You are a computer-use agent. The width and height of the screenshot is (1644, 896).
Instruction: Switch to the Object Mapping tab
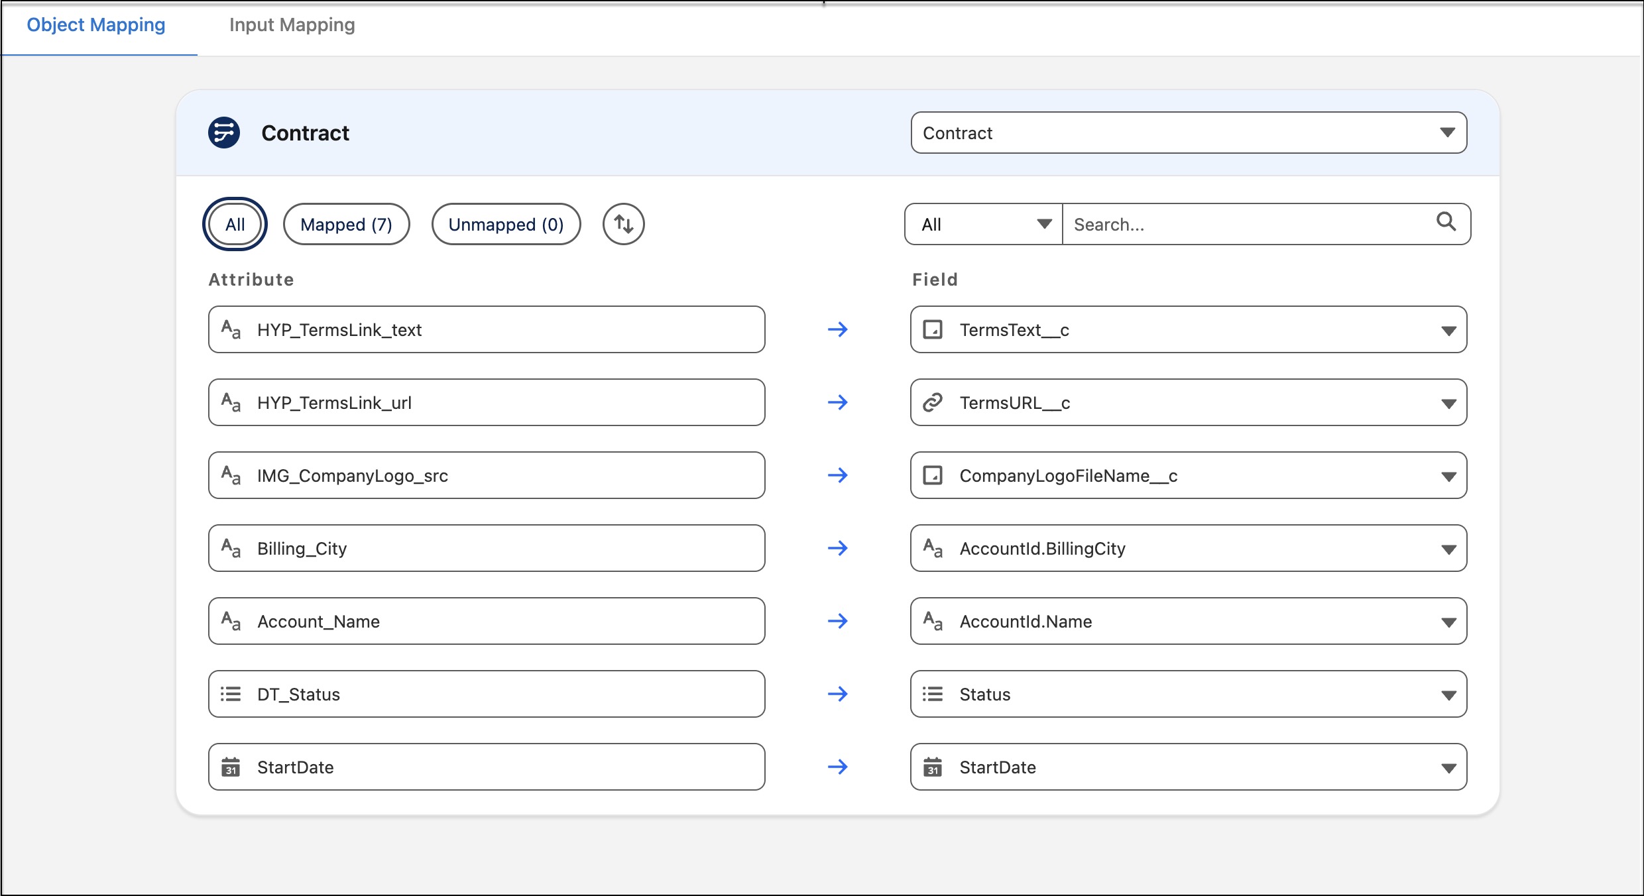tap(96, 25)
